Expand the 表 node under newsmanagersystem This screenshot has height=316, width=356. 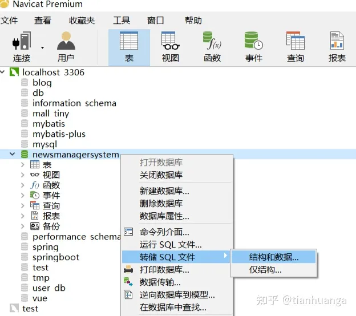[22, 165]
